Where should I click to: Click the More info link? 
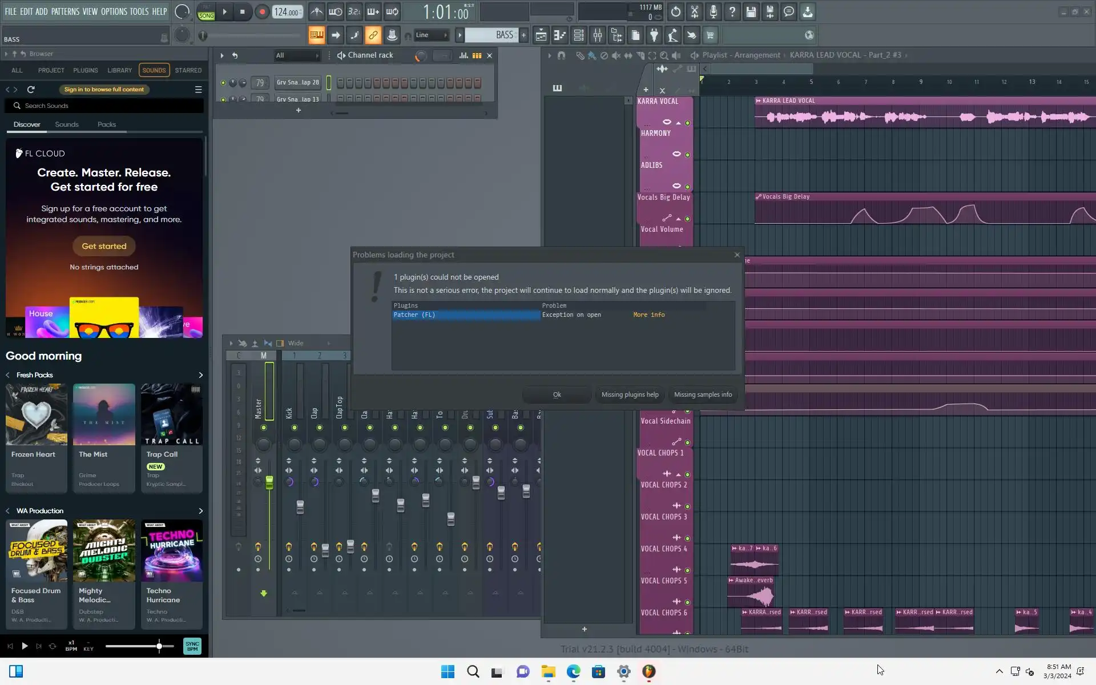click(648, 315)
